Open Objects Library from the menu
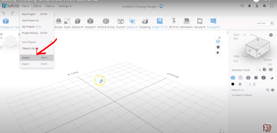Screen dimensions: 277x133 (37, 48)
